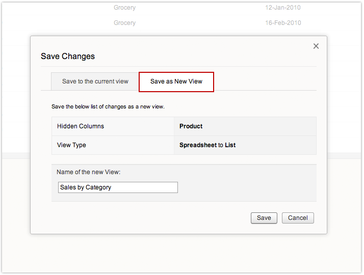Focus the Name of the new View field

click(x=118, y=187)
